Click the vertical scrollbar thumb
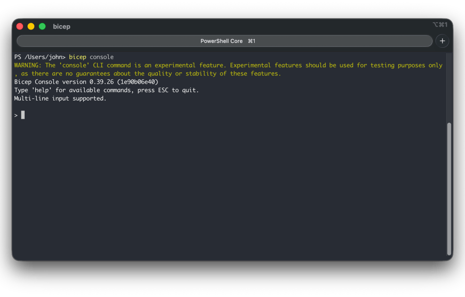465x297 pixels. click(449, 188)
